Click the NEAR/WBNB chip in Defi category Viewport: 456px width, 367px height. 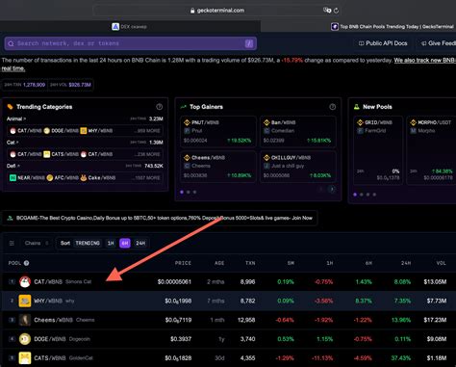pyautogui.click(x=26, y=177)
